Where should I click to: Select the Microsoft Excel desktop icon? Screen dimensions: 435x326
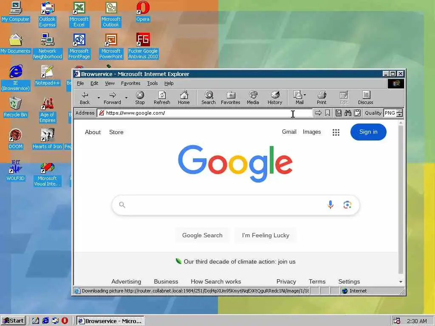click(79, 14)
